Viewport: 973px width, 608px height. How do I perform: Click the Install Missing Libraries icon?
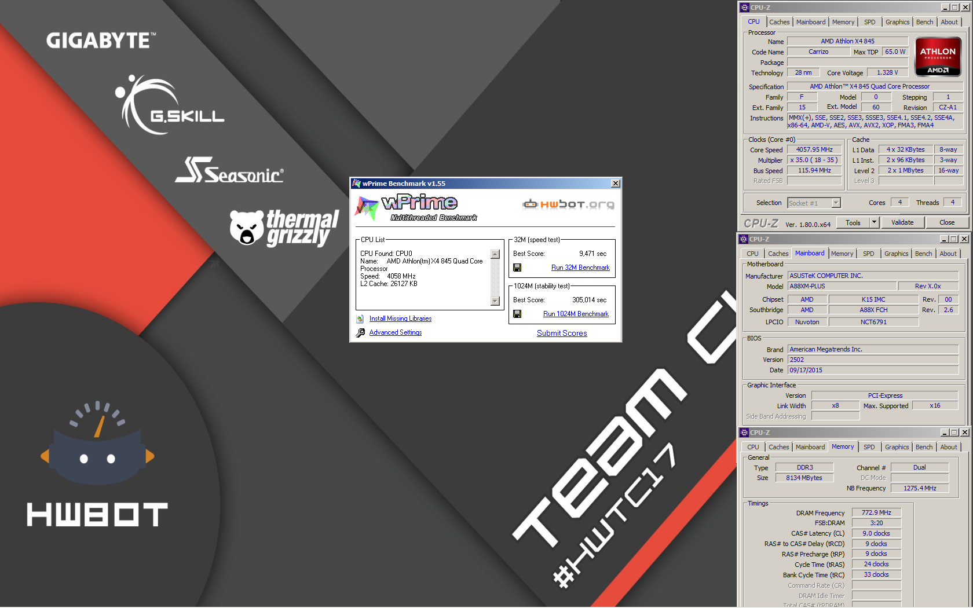tap(360, 318)
